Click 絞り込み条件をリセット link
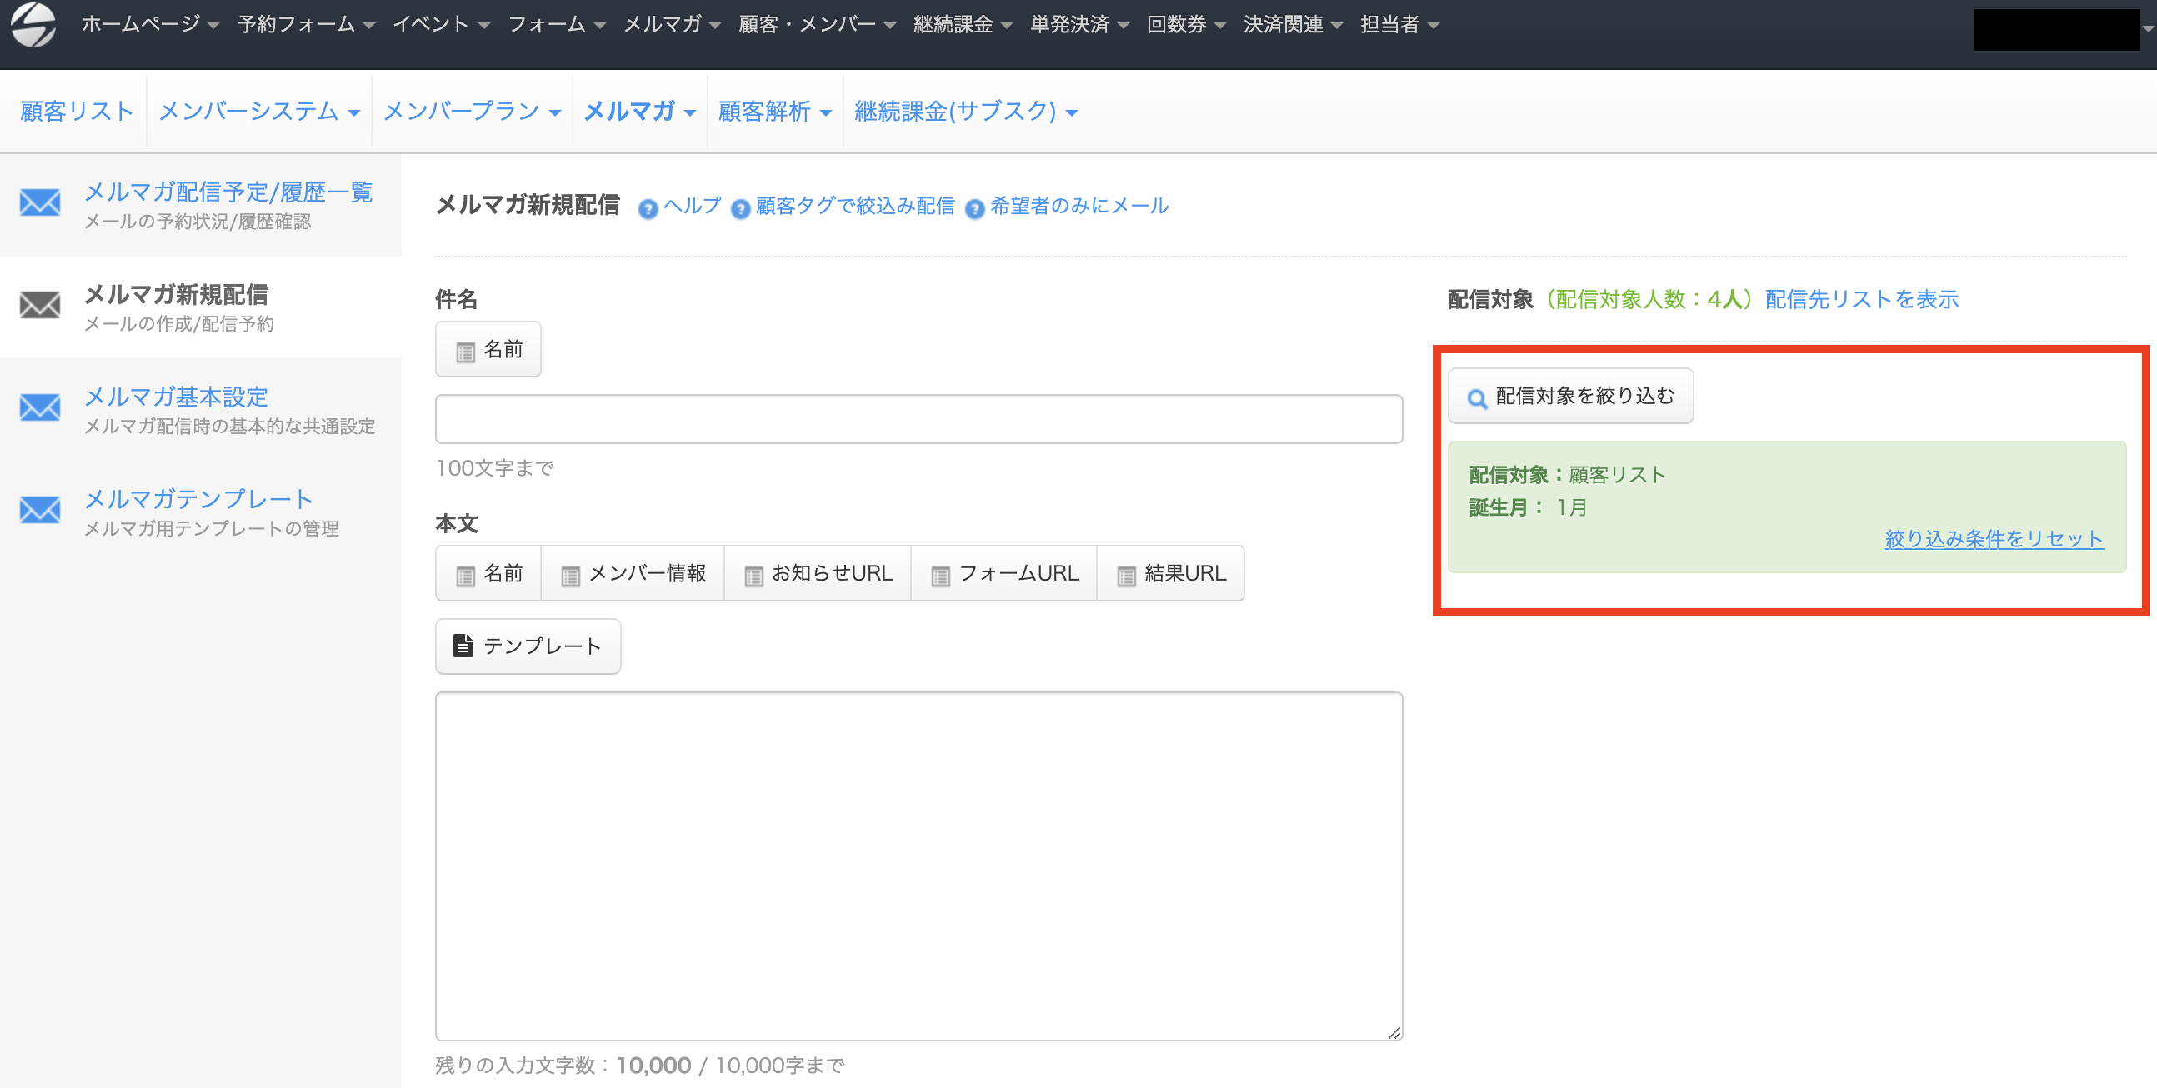Viewport: 2157px width, 1088px height. 1994,539
